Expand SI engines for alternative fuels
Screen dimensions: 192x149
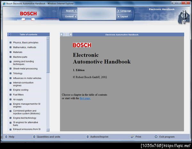(11, 123)
